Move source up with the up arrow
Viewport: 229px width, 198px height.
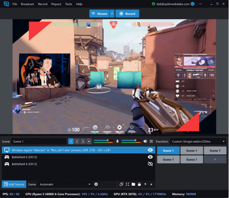tap(145, 184)
